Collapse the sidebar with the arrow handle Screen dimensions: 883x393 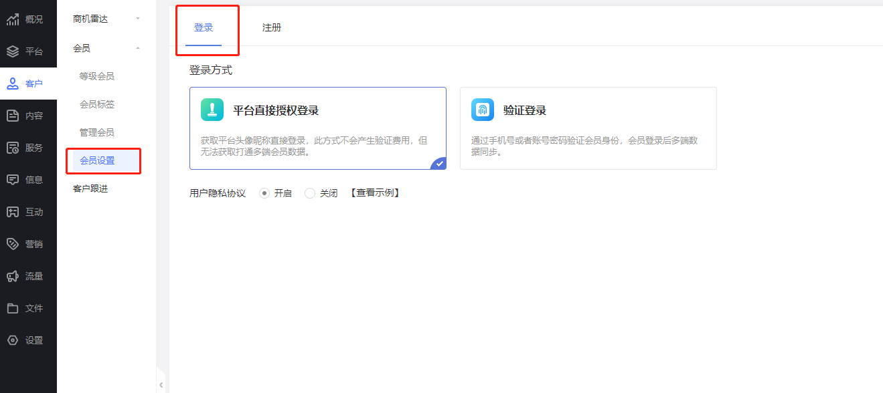click(161, 385)
